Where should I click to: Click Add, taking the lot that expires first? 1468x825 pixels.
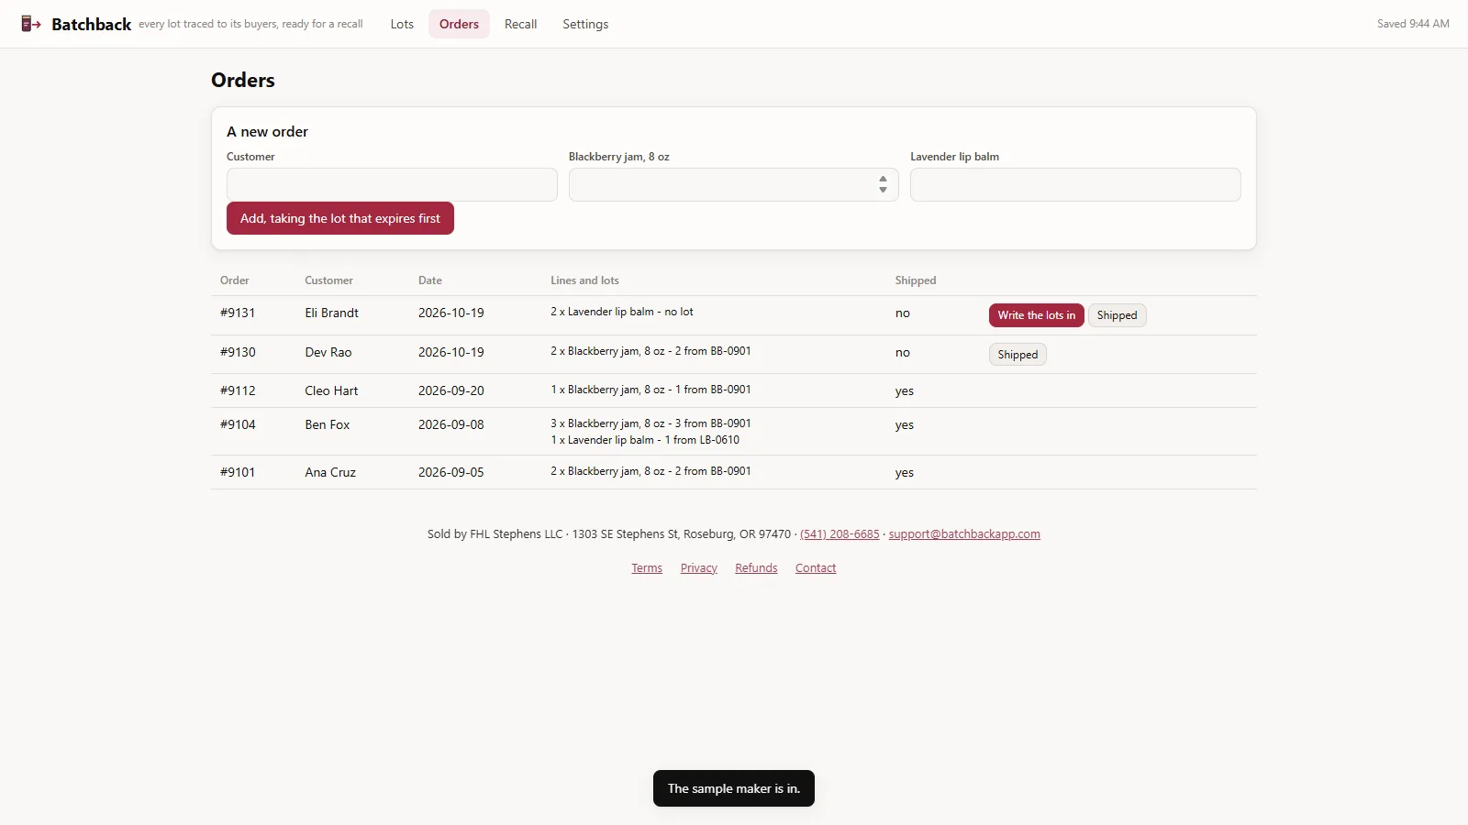pos(340,218)
